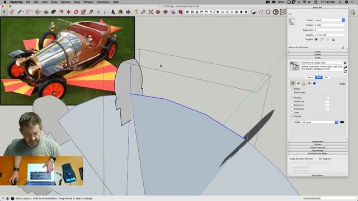Pick the Text label tool
This screenshot has height=201, width=358.
pos(106,12)
